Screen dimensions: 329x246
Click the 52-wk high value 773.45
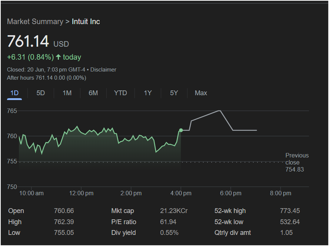[290, 211]
